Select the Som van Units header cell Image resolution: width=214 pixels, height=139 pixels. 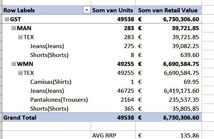click(113, 10)
